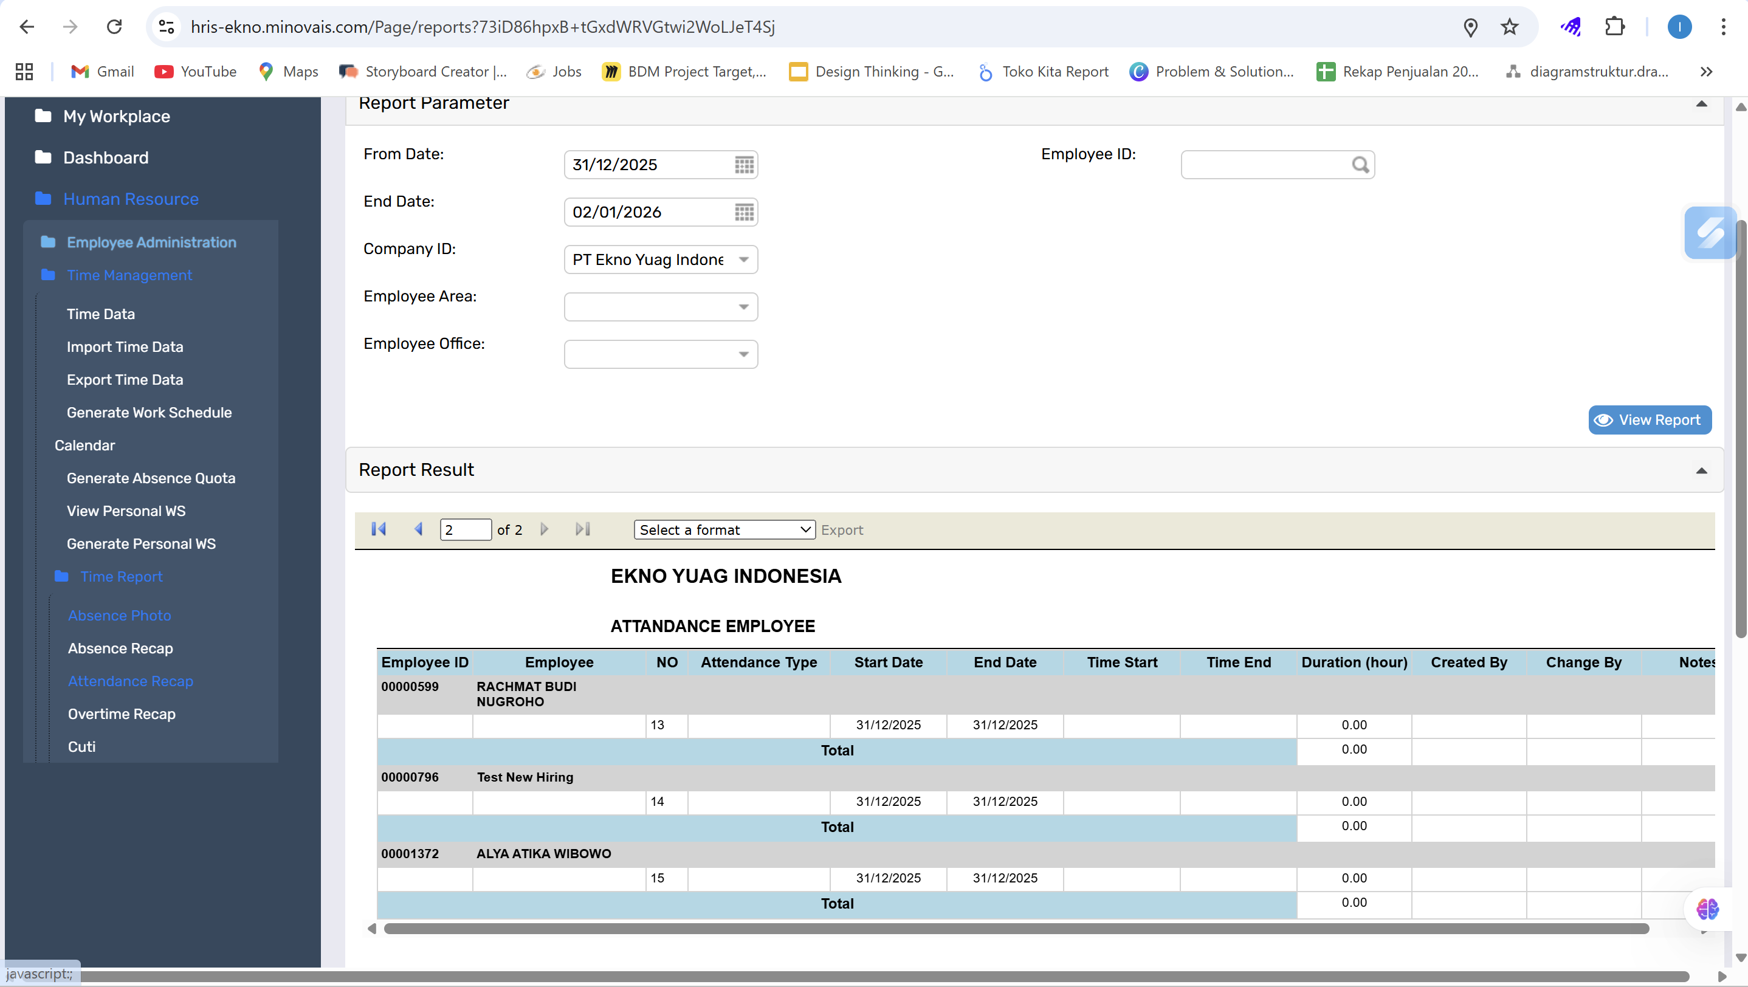Image resolution: width=1748 pixels, height=987 pixels.
Task: Click the Employee ID search magnifier icon
Action: tap(1360, 165)
